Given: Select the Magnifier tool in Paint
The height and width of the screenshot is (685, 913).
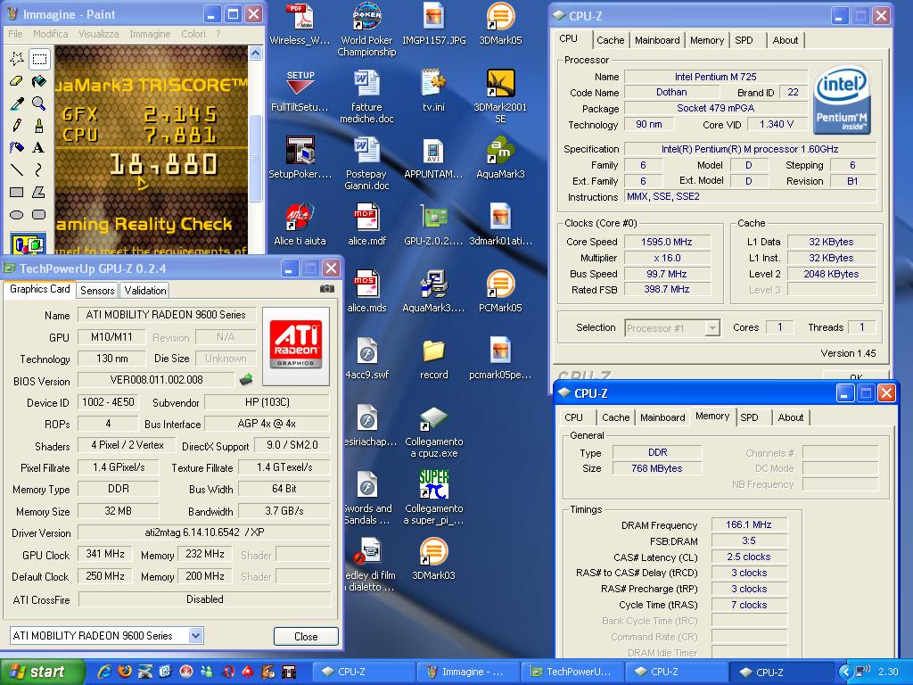Looking at the screenshot, I should (x=39, y=103).
